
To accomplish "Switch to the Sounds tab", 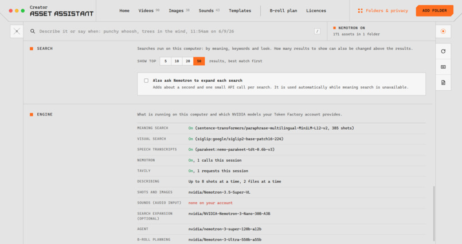I will 209,10.
